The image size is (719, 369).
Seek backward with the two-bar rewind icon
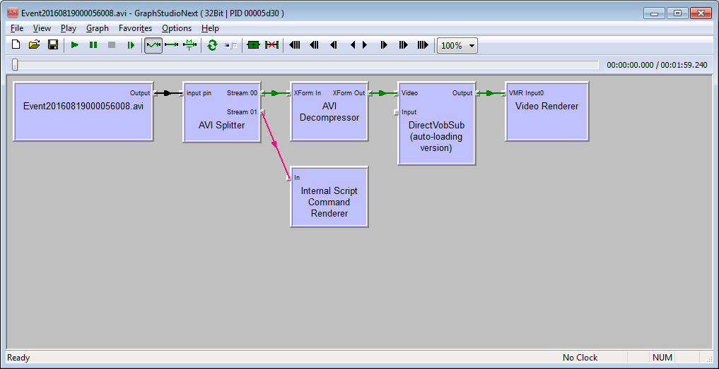click(x=334, y=45)
